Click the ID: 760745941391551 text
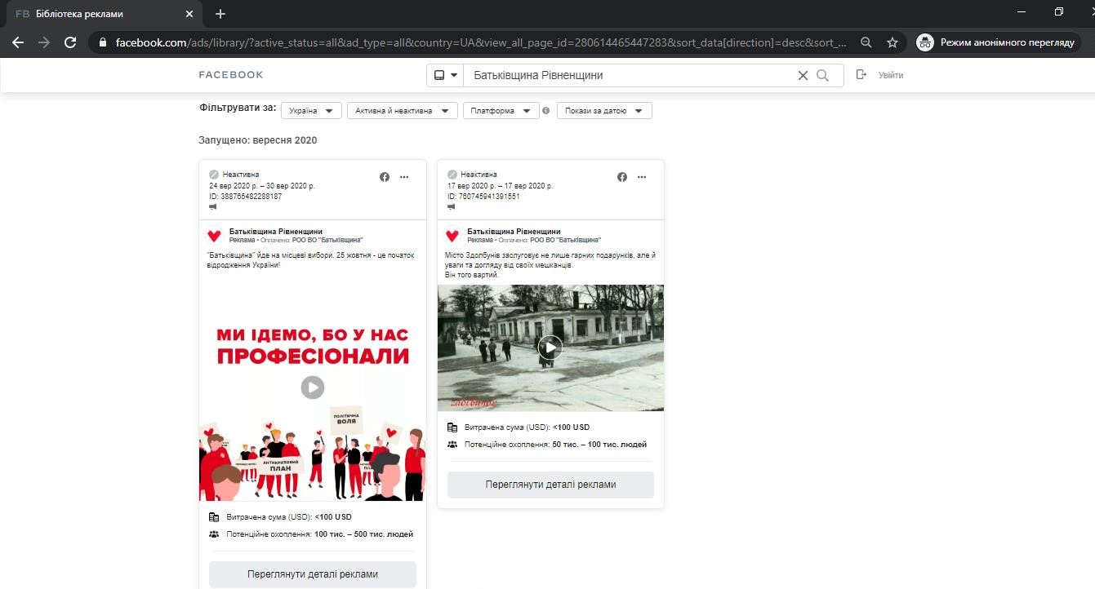 [483, 197]
